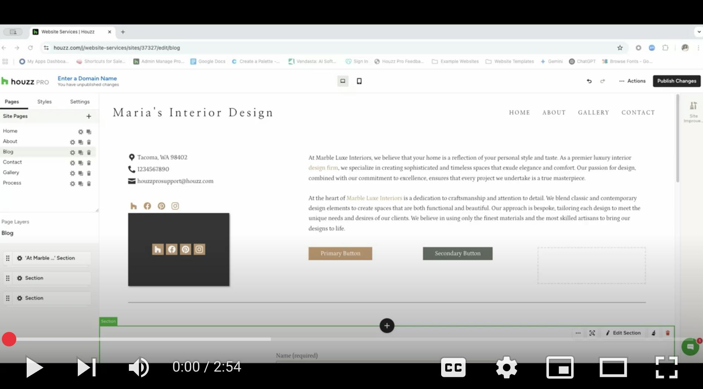Open more options ellipsis on section toolbar
This screenshot has width=703, height=389.
click(578, 333)
